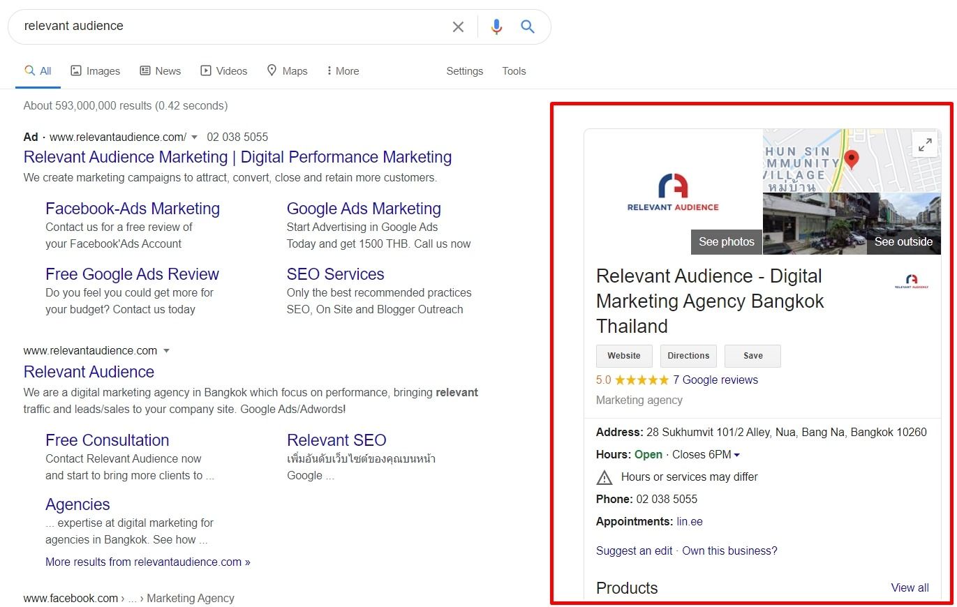Open the 7 Google reviews link
This screenshot has height=607, width=957.
tap(715, 380)
